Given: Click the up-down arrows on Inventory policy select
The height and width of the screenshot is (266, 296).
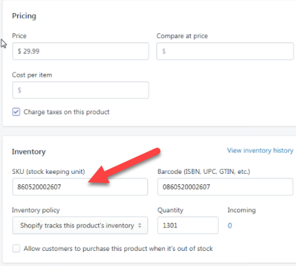Looking at the screenshot, I should [139, 225].
